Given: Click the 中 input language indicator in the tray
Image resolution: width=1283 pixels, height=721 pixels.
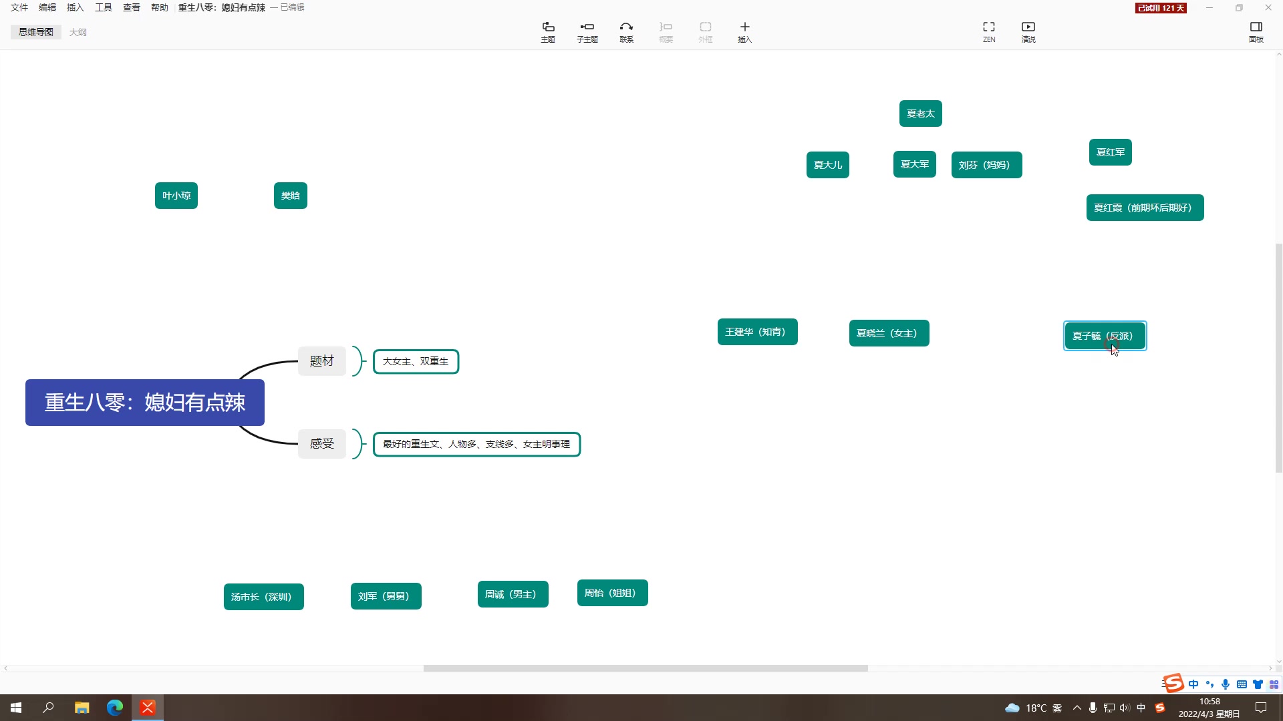Looking at the screenshot, I should [1141, 708].
